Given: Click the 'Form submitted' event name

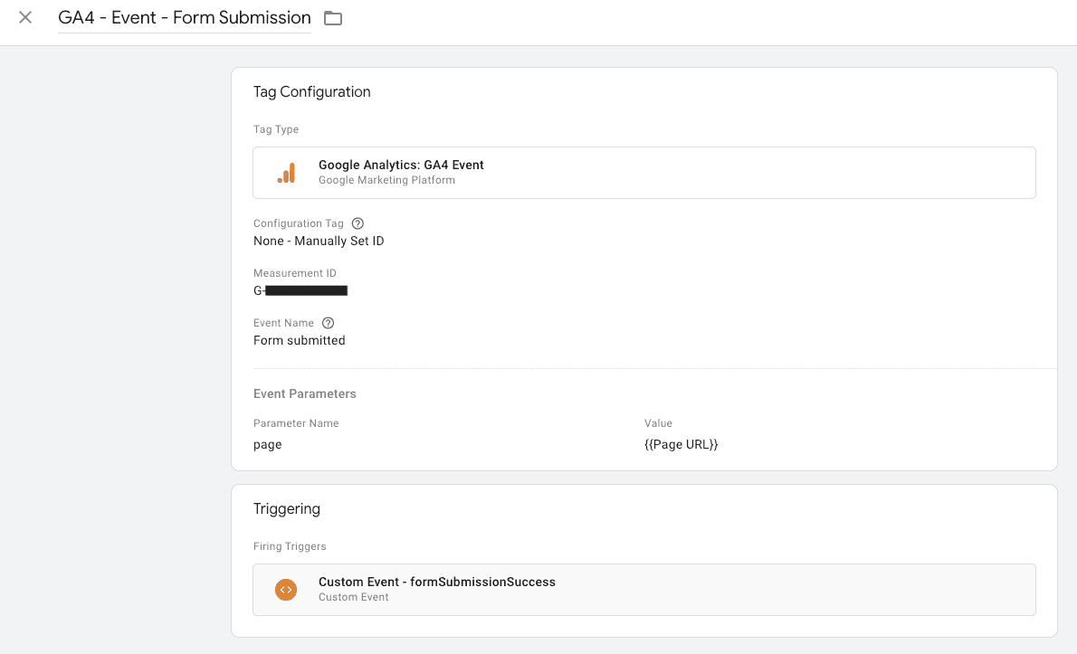Looking at the screenshot, I should click(x=300, y=340).
